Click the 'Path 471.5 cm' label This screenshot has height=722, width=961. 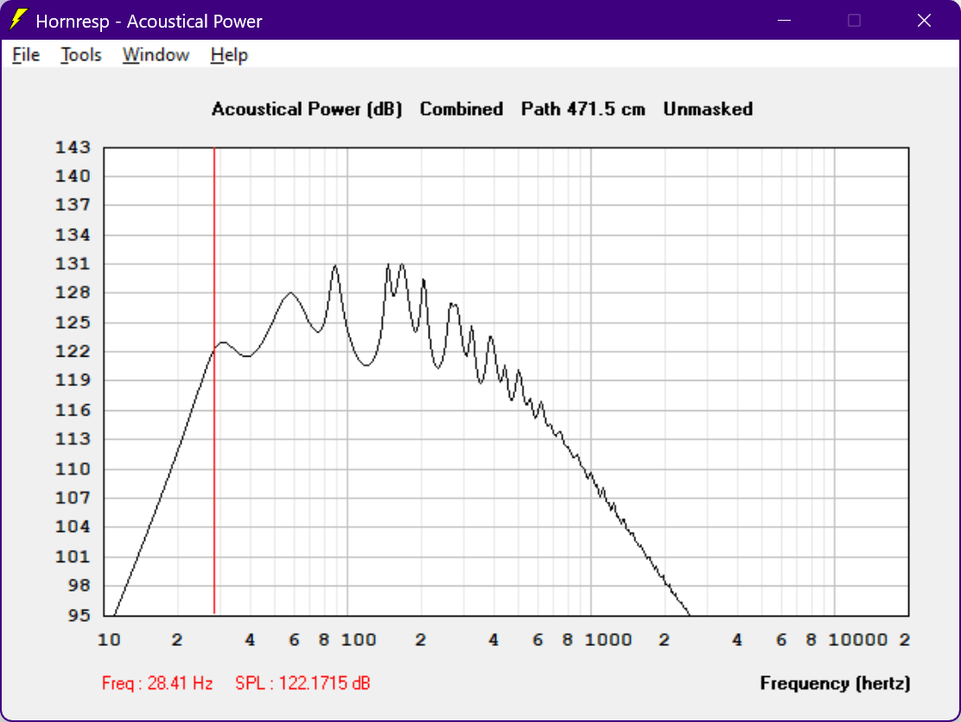click(x=583, y=109)
